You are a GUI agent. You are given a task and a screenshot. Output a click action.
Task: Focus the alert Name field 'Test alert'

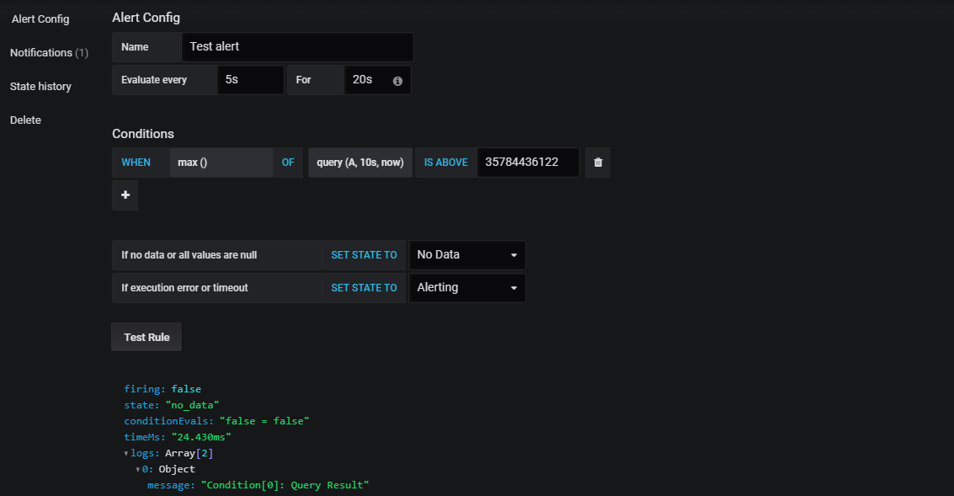coord(297,47)
